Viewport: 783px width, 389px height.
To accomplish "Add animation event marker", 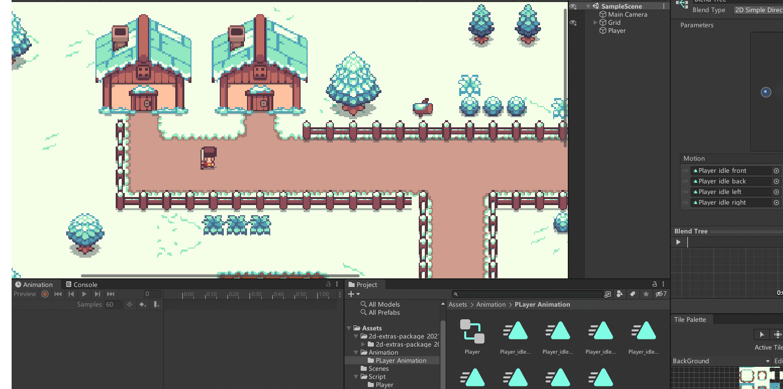I will [x=156, y=305].
